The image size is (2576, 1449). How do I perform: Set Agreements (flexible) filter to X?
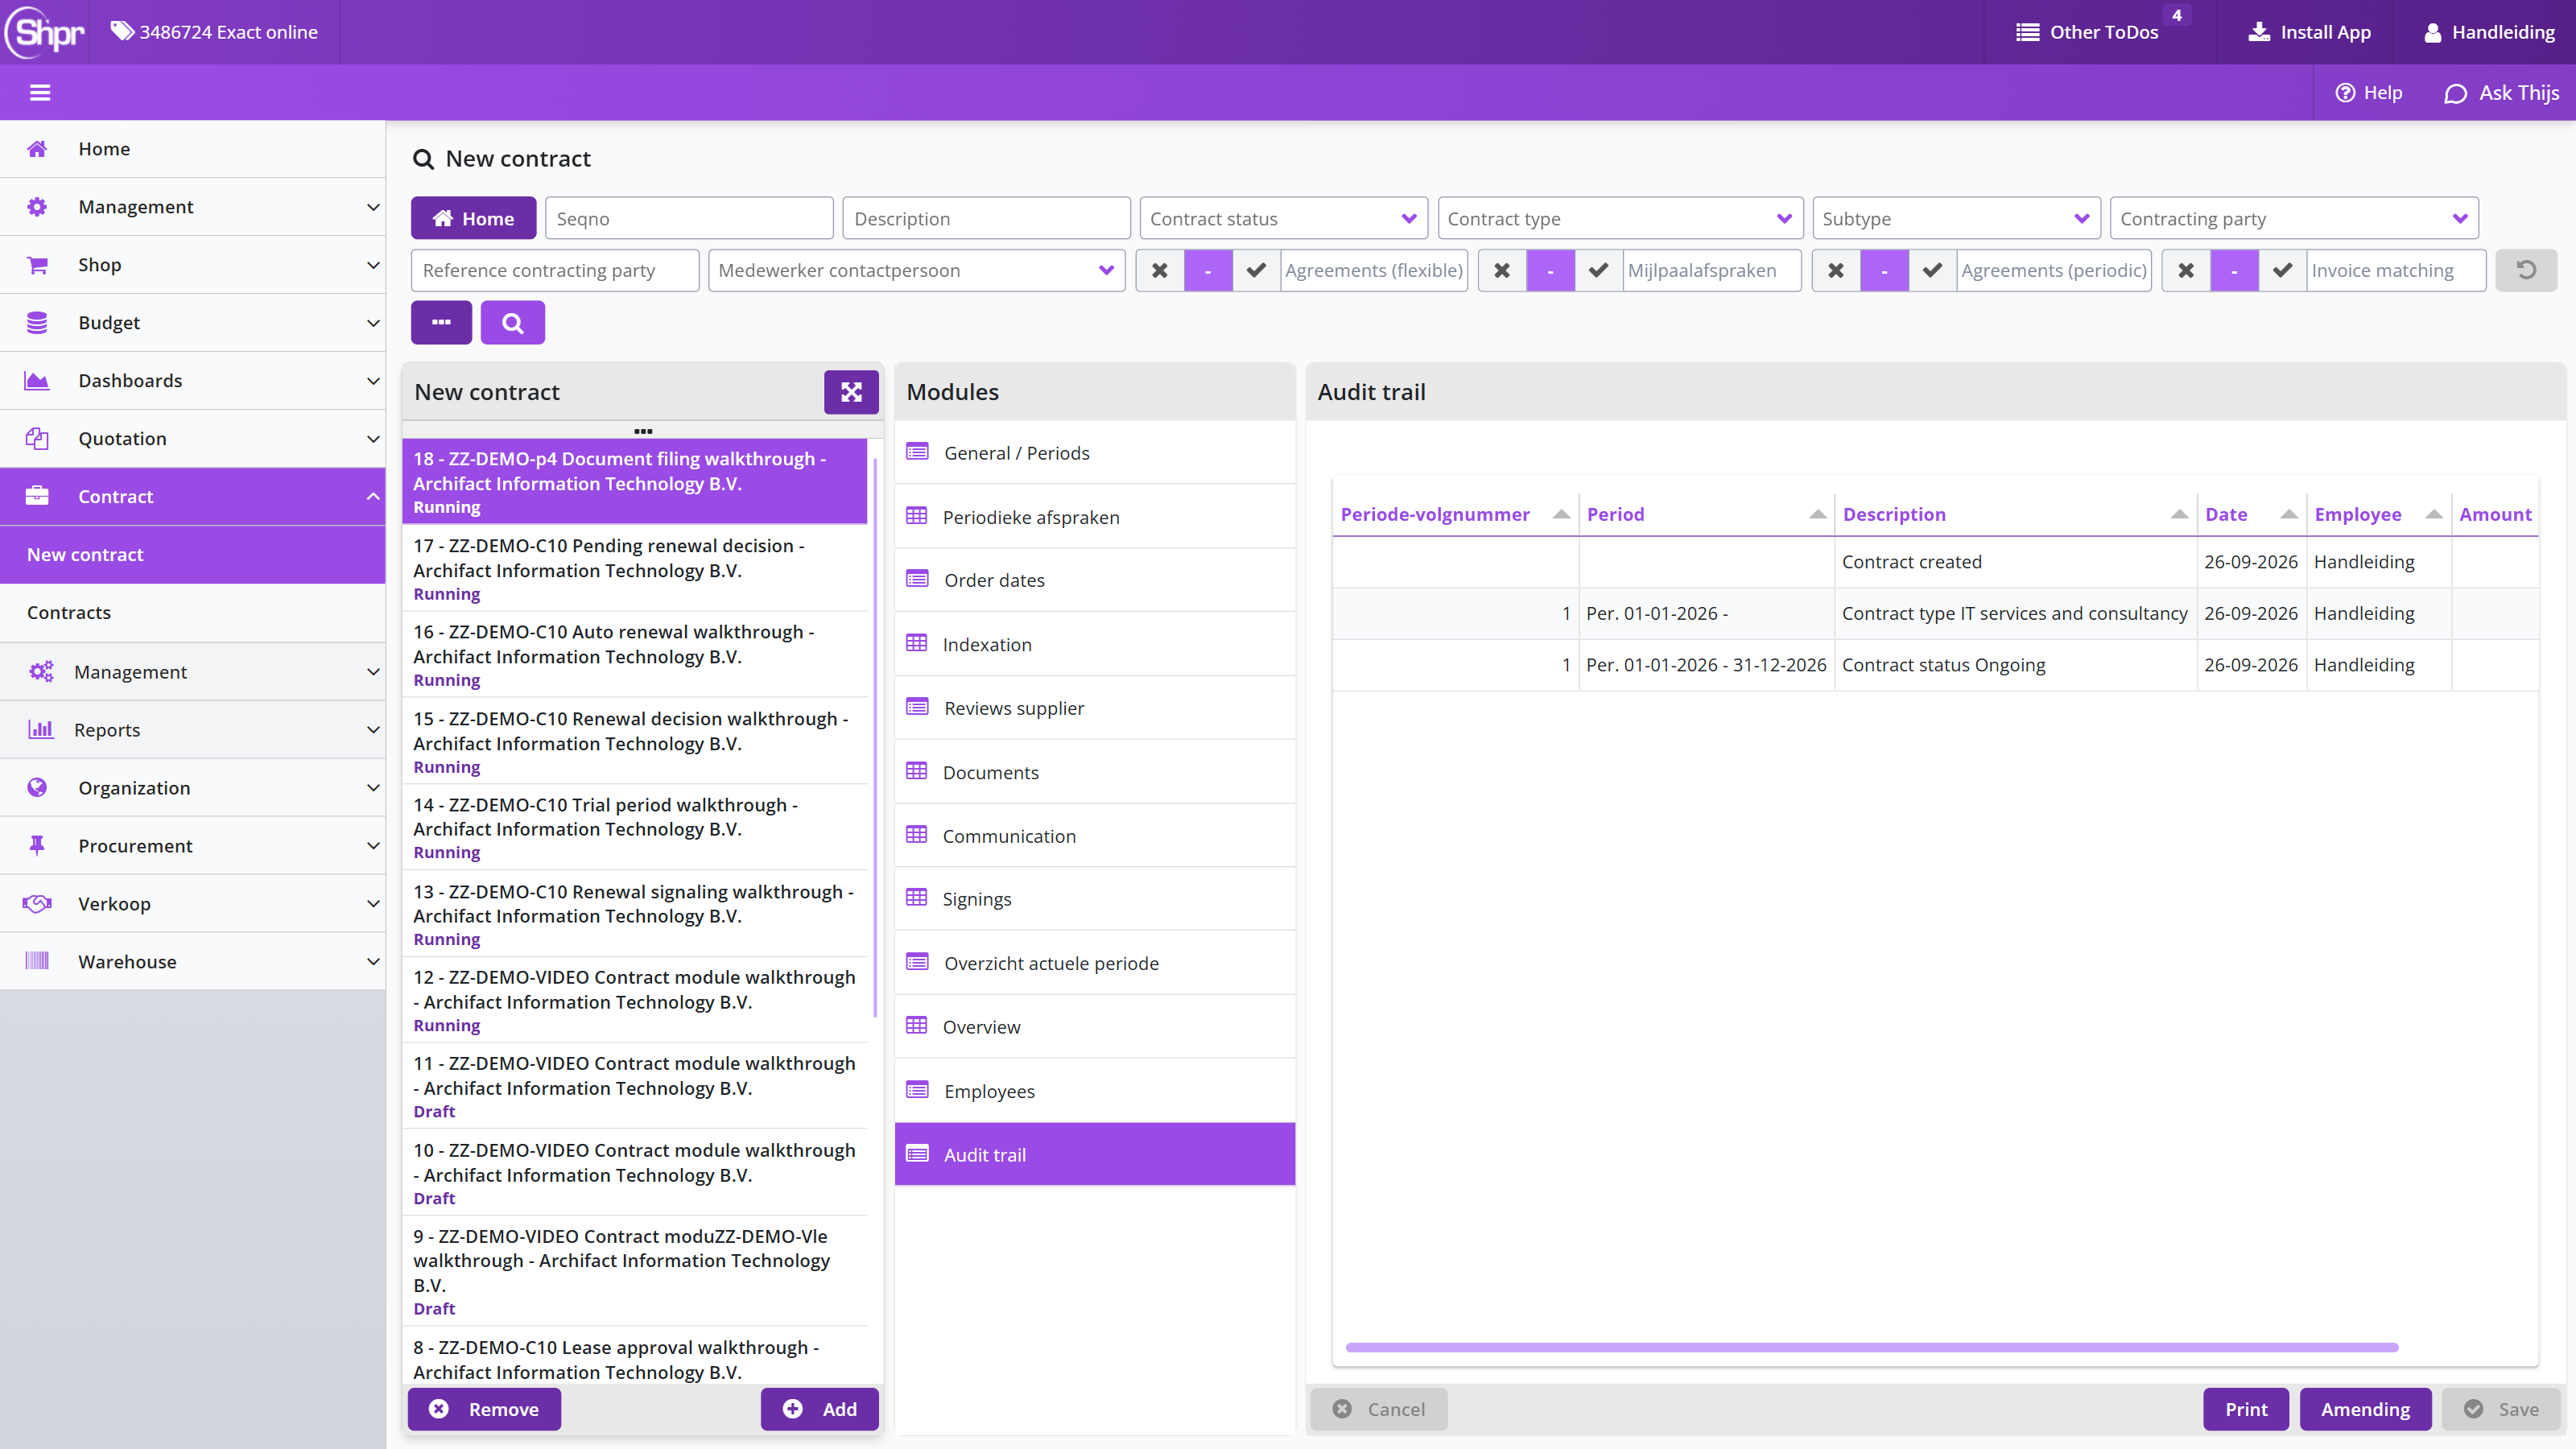click(1160, 270)
